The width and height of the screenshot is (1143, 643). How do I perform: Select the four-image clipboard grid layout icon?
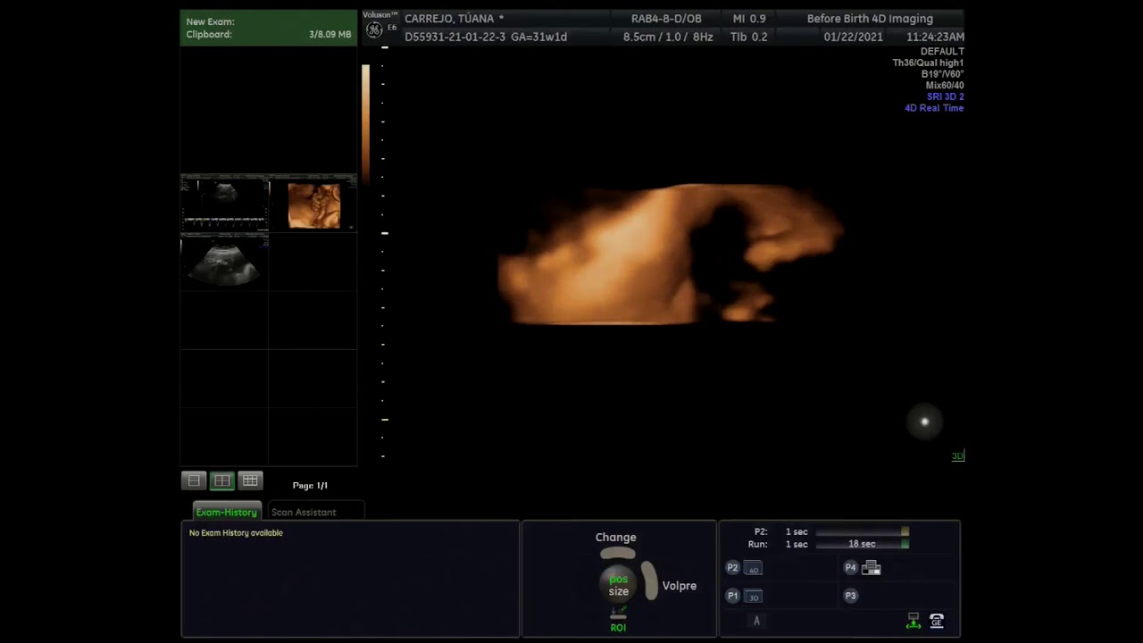pos(221,481)
